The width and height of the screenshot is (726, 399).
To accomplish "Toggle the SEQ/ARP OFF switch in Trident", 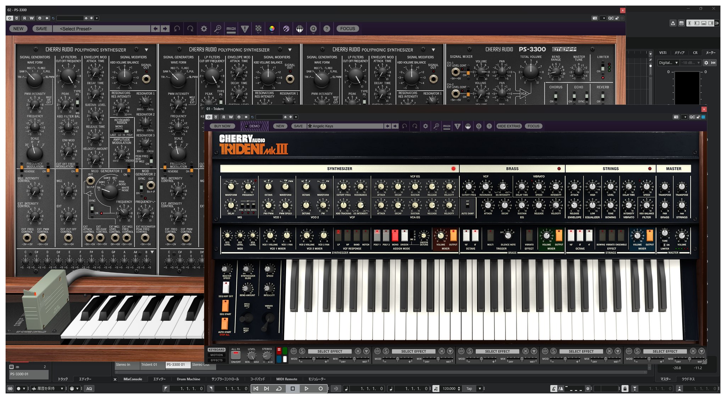I will coord(225,287).
